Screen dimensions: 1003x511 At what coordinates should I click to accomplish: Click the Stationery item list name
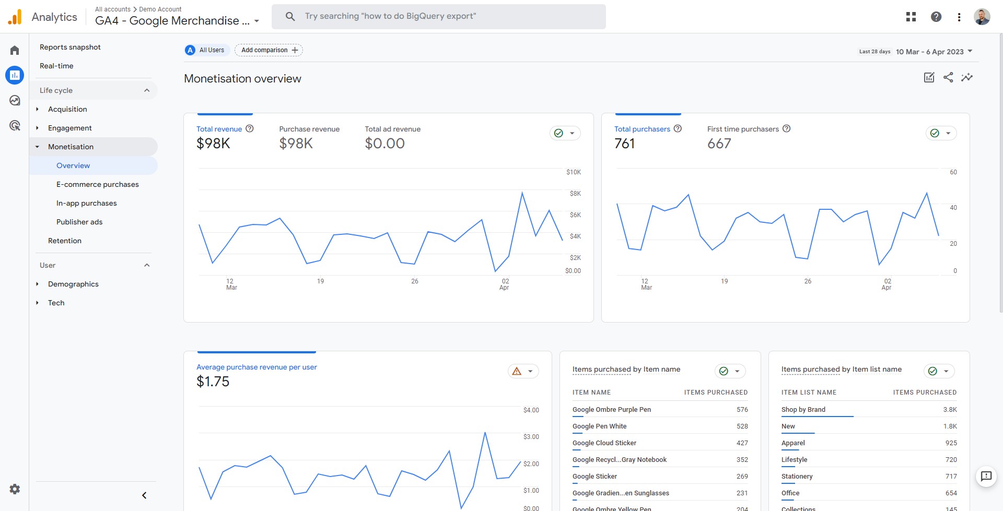point(797,477)
